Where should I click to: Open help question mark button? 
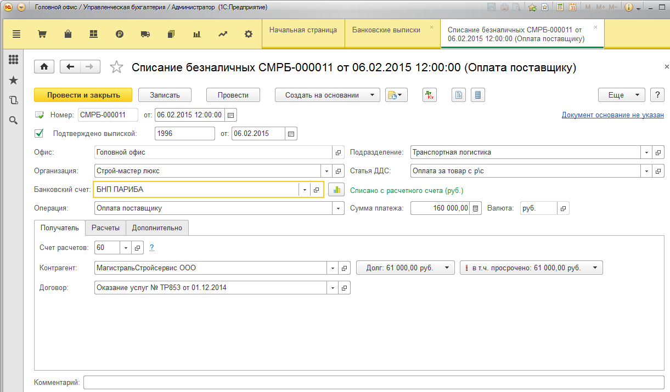coord(657,95)
